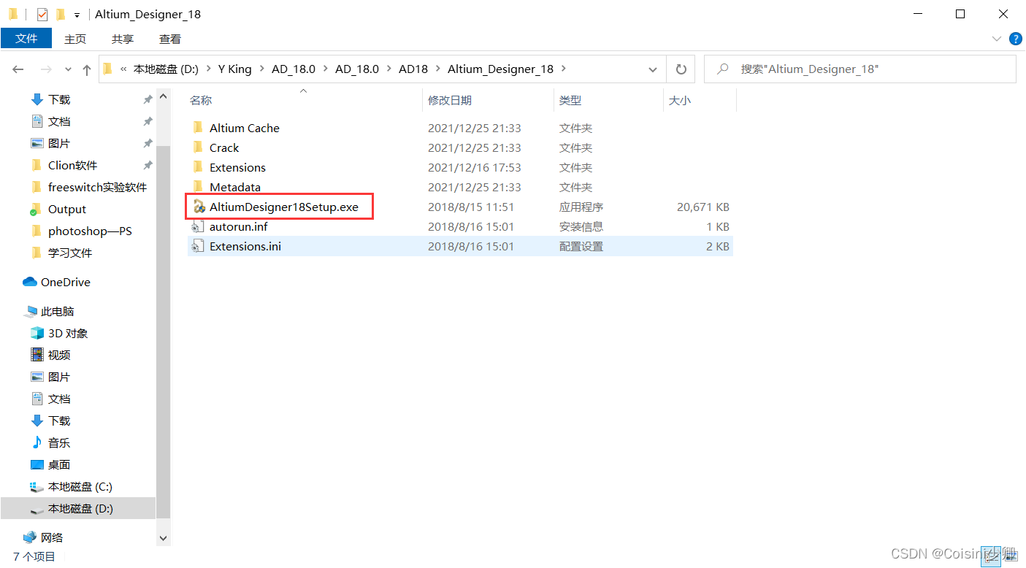
Task: Expand the chevron after Altium_Designer_18 in path
Action: (x=563, y=69)
